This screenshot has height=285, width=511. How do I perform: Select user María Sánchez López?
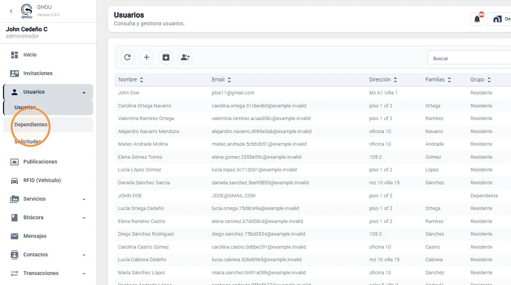[141, 272]
